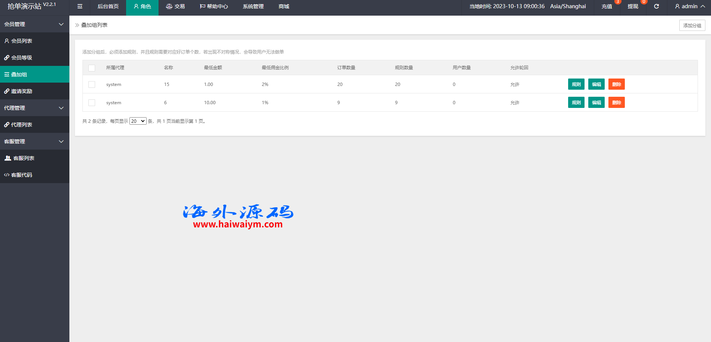Click 规则 for the group named 15
Screen dimensions: 711x342
576,84
